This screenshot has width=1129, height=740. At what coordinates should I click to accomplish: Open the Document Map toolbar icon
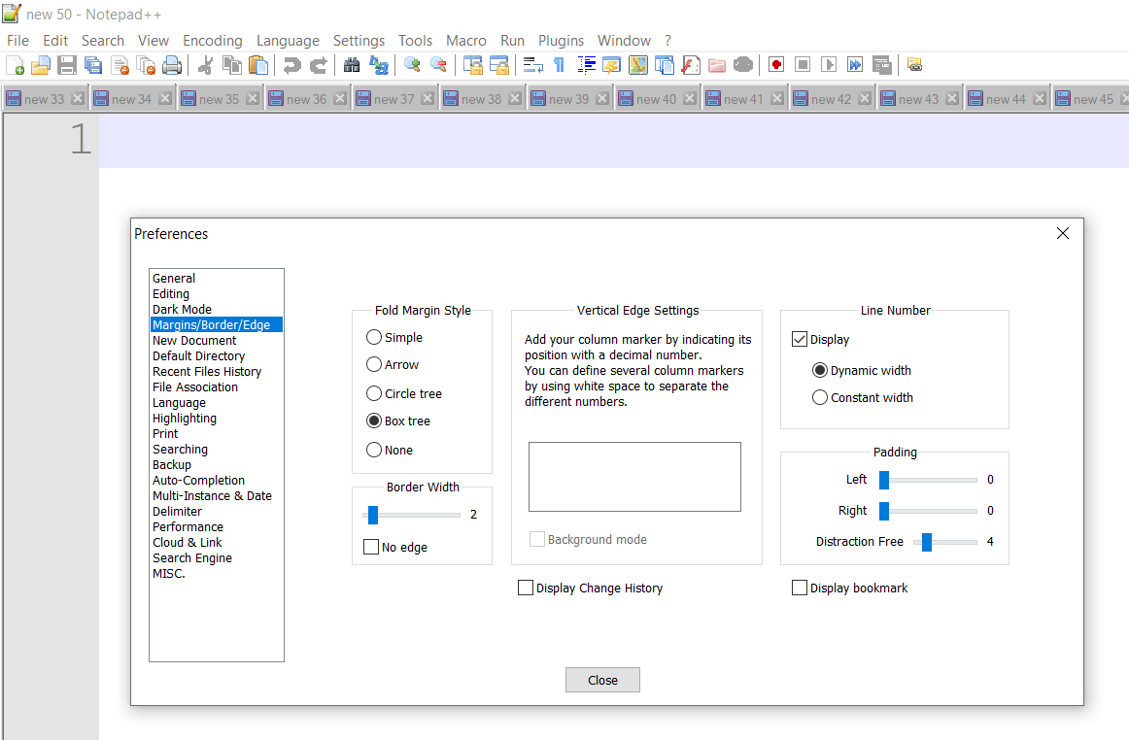click(636, 65)
